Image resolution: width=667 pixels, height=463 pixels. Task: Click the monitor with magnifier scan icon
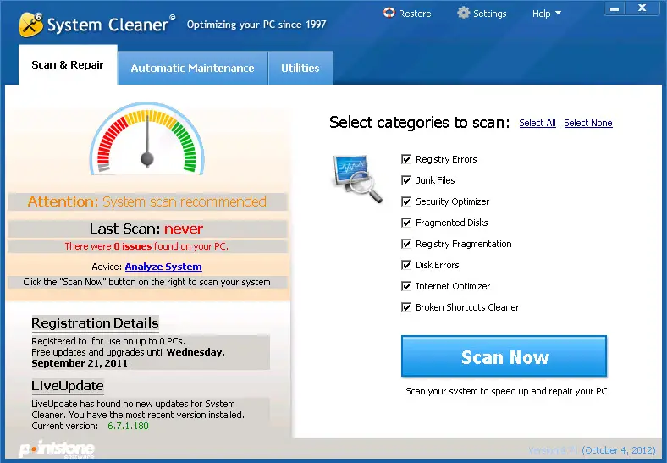click(357, 179)
